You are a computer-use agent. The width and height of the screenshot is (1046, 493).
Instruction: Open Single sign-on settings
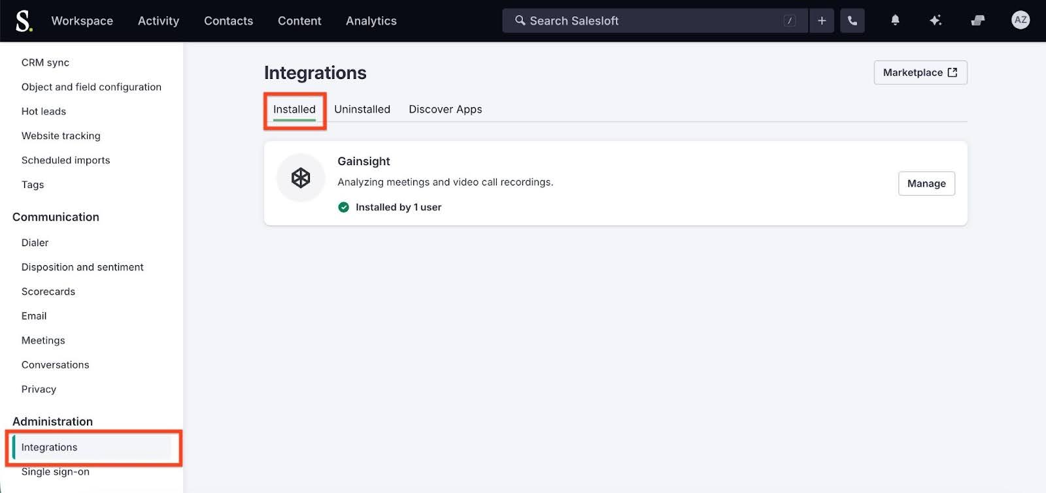pyautogui.click(x=56, y=471)
